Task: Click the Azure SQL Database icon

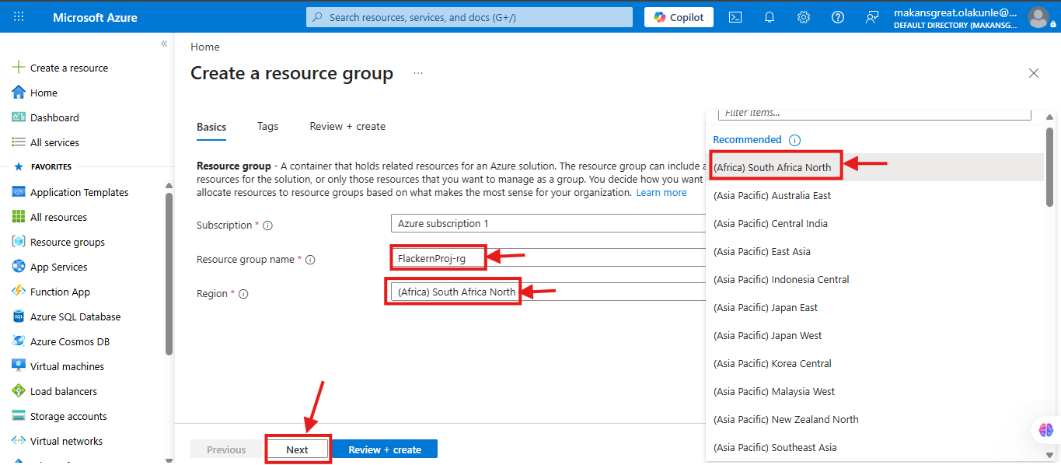Action: (19, 316)
